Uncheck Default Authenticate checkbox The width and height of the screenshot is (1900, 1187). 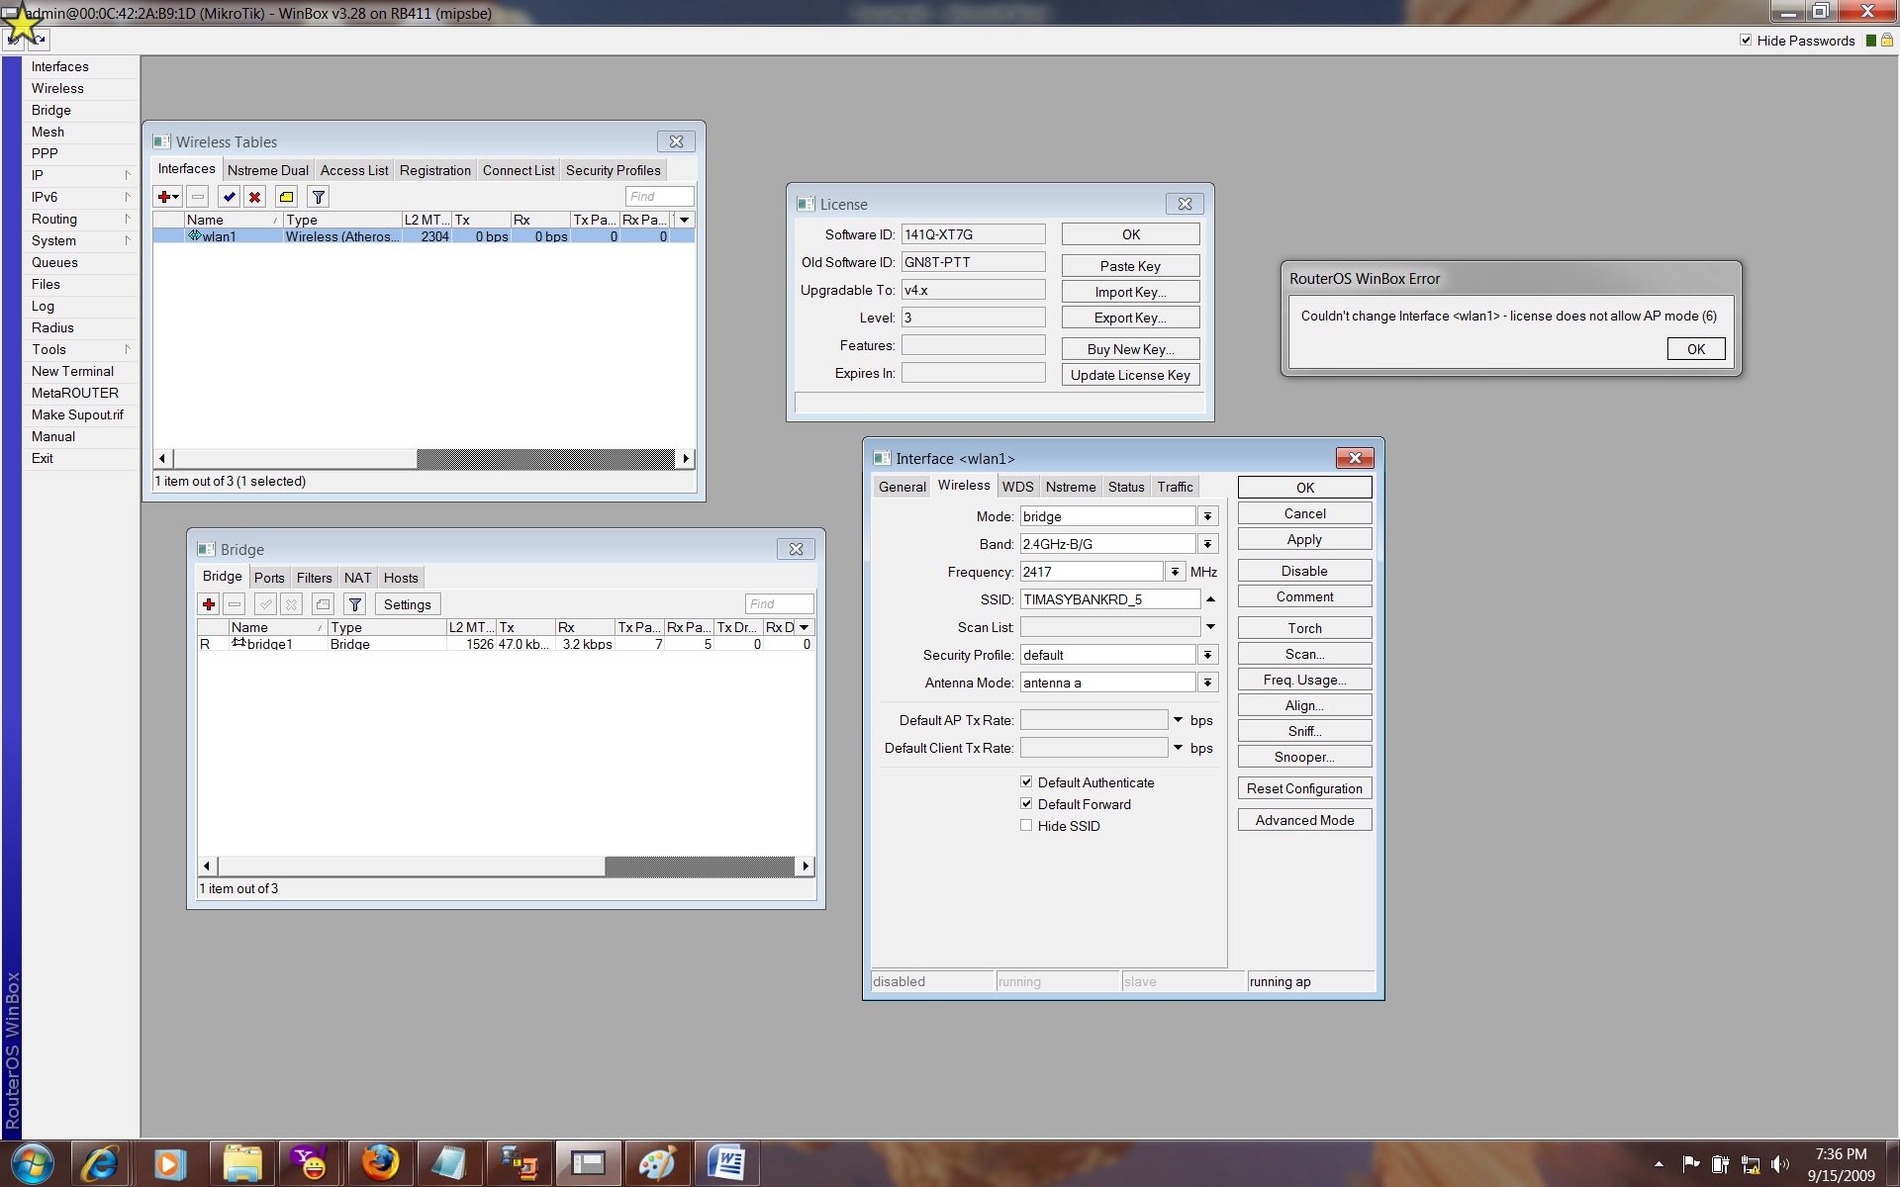click(x=1026, y=782)
